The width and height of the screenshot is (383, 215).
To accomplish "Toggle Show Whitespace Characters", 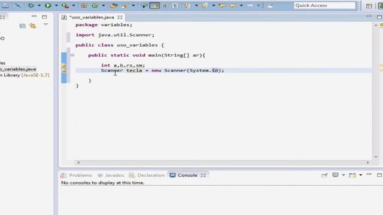I will tap(175, 5).
